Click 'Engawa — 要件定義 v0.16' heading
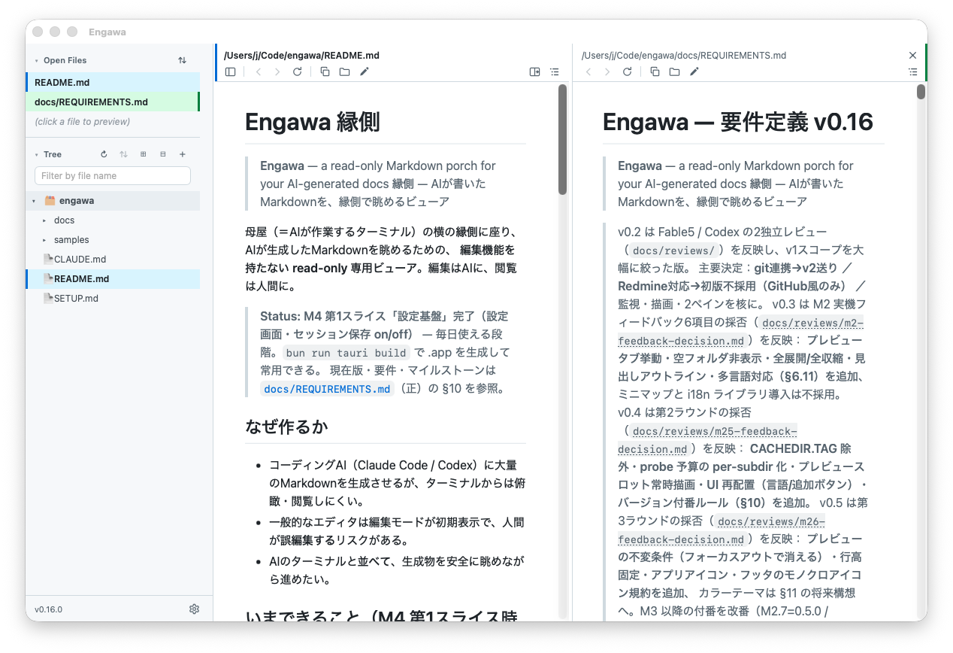The width and height of the screenshot is (953, 653). [x=737, y=122]
